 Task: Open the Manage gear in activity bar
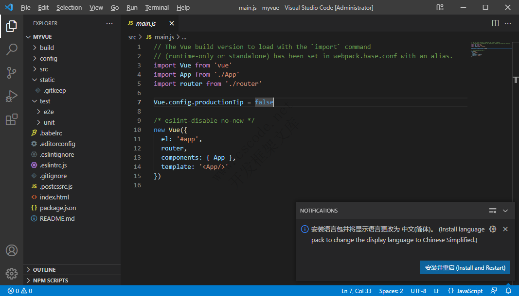click(x=12, y=274)
